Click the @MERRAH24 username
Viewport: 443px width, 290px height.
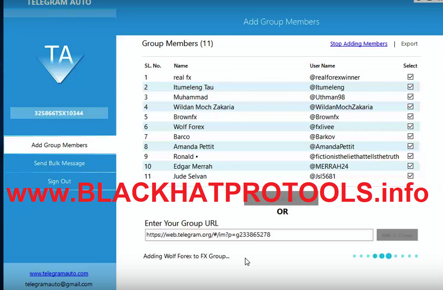329,166
